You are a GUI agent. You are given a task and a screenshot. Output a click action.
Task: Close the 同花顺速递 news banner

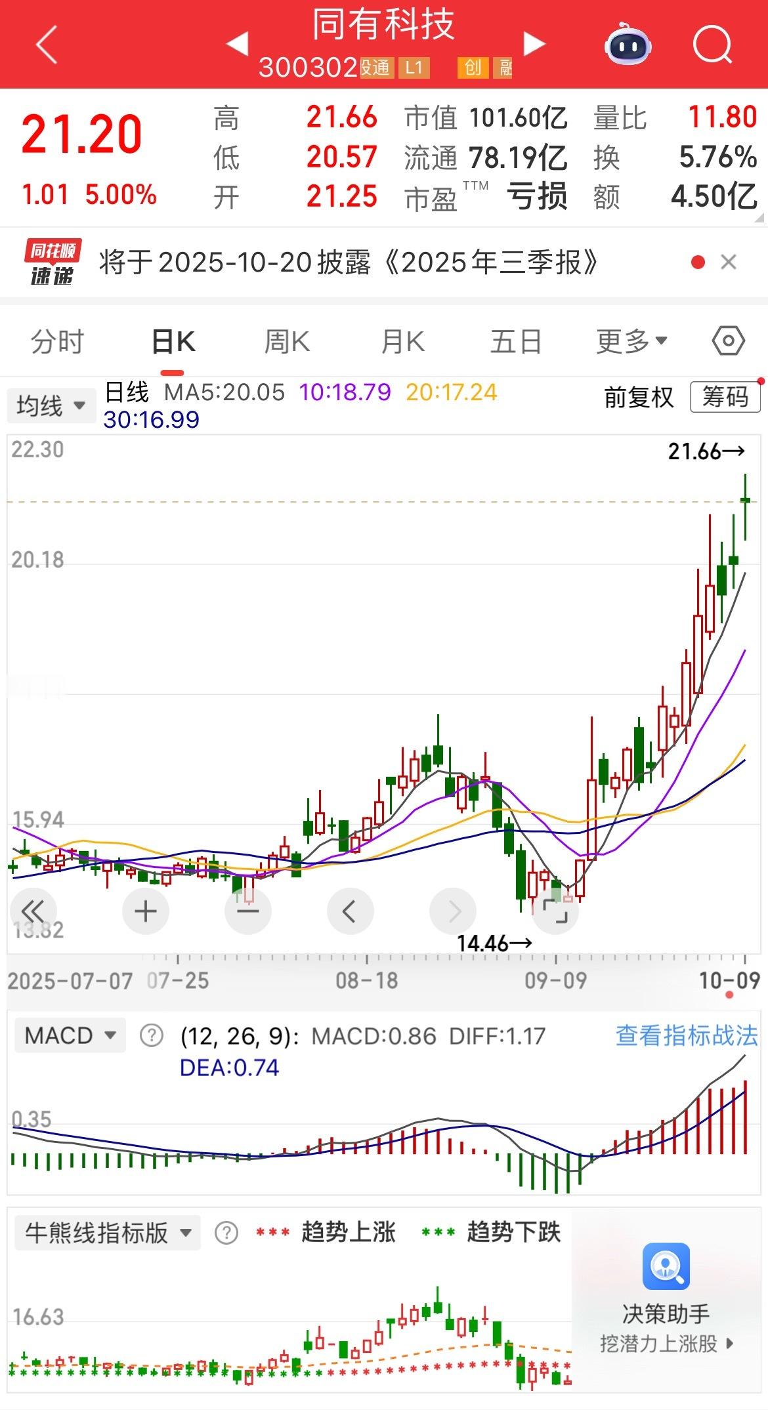(729, 262)
